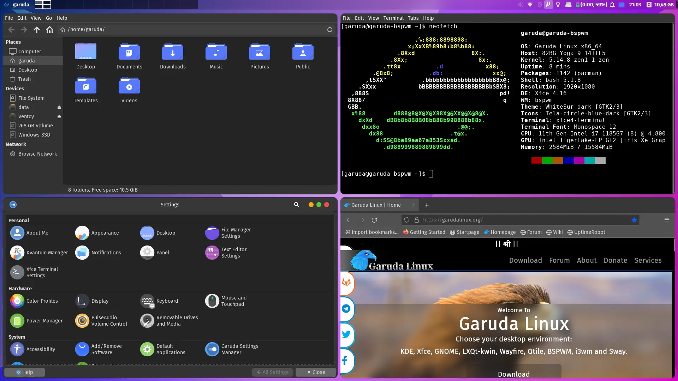Click the browser address bar showing garudalinux.org
Viewport: 678px width, 381px height.
(521, 220)
